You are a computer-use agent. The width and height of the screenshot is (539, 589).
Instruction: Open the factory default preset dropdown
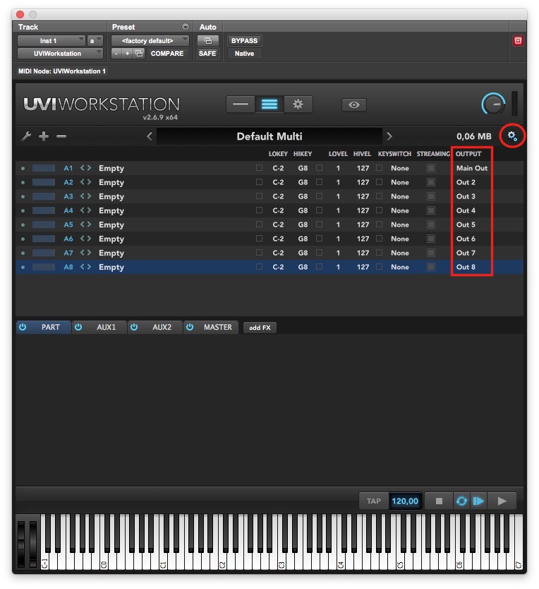150,40
